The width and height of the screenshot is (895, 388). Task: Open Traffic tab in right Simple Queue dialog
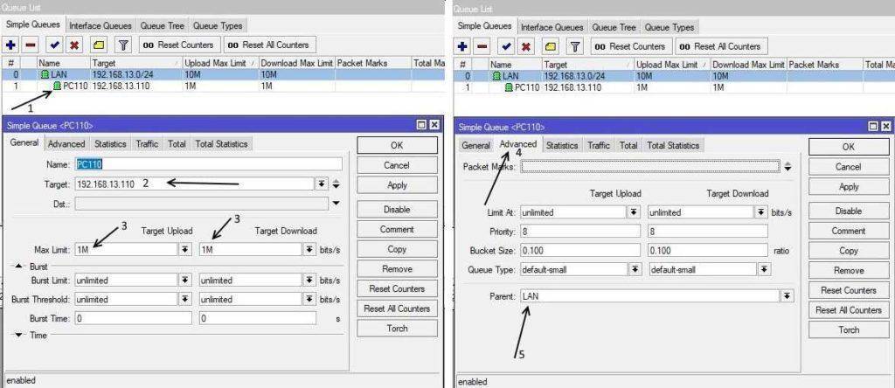(x=599, y=145)
